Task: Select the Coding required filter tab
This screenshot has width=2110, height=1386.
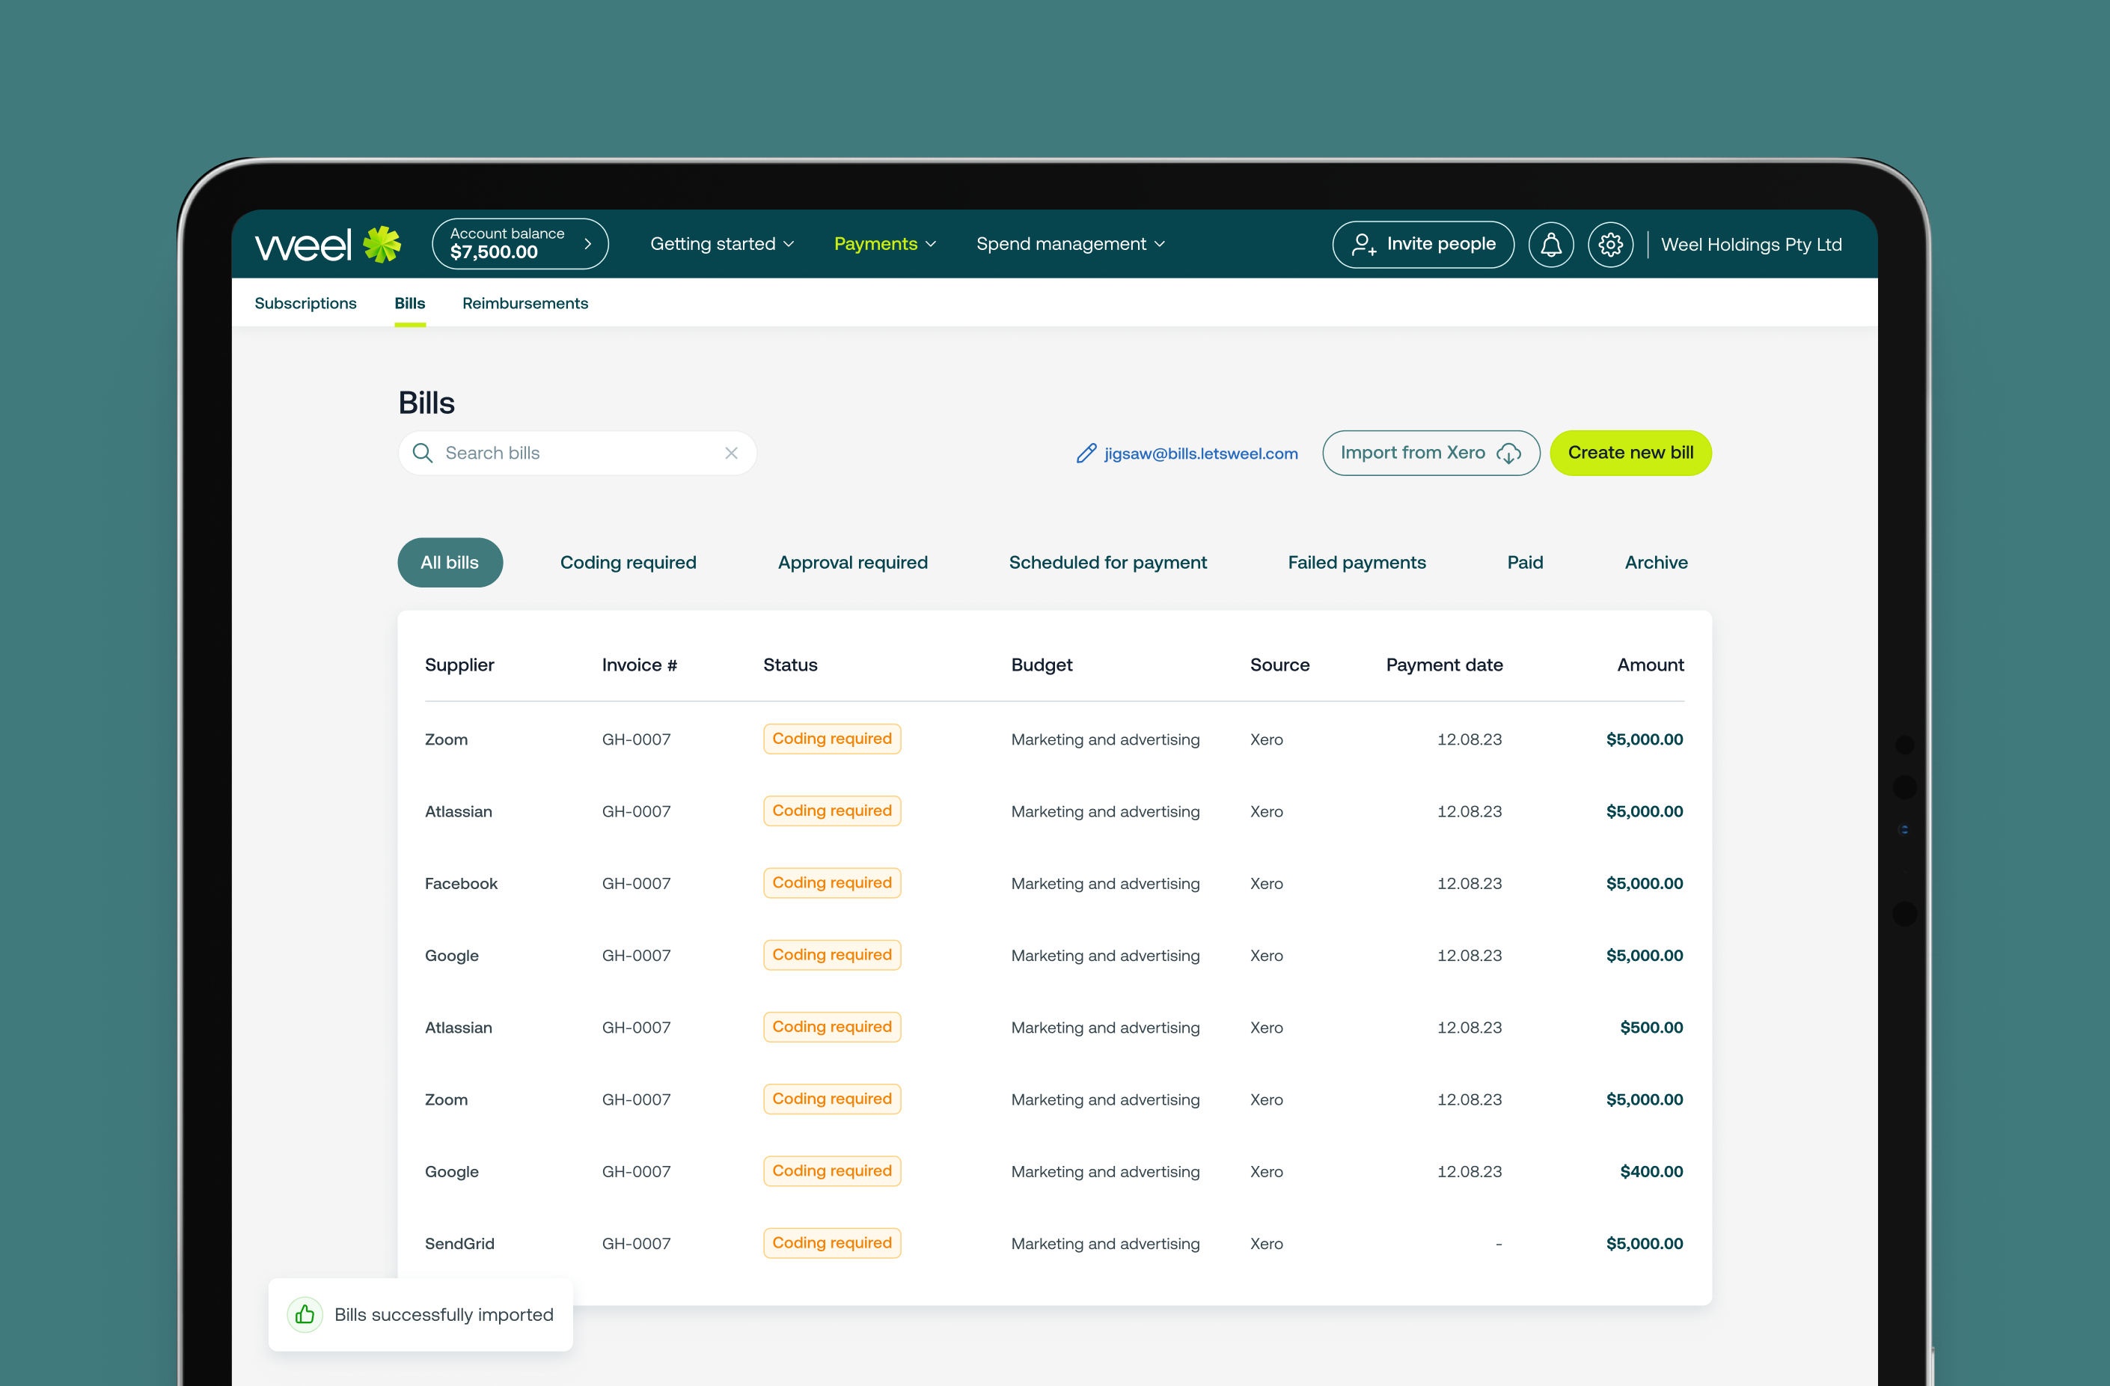Action: click(x=628, y=561)
